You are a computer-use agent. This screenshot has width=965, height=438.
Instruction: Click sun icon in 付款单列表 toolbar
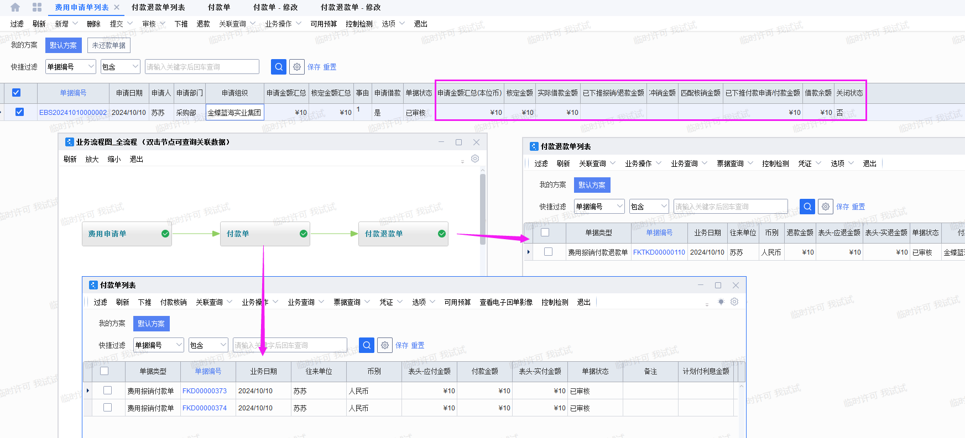click(721, 302)
